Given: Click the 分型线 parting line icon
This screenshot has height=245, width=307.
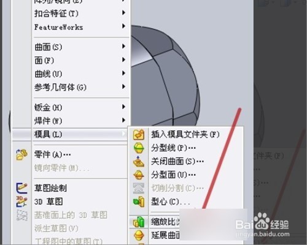Looking at the screenshot, I should [x=139, y=148].
